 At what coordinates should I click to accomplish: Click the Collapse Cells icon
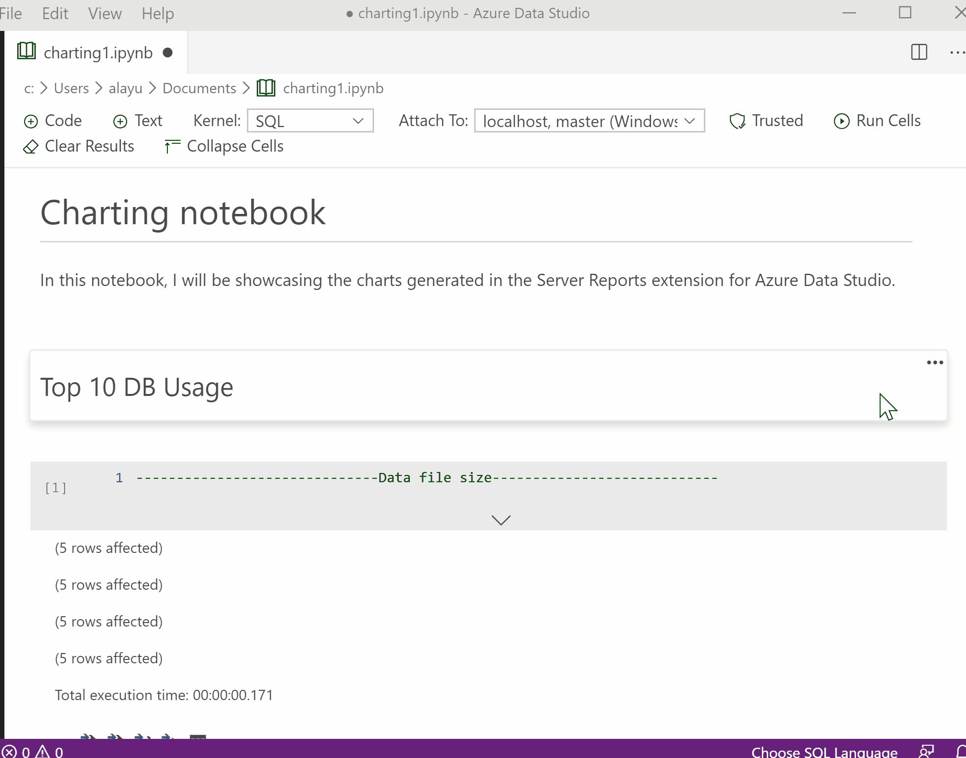(171, 146)
